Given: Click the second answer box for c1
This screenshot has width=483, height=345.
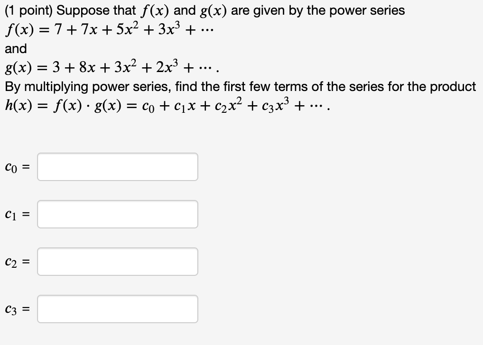Looking at the screenshot, I should [118, 214].
